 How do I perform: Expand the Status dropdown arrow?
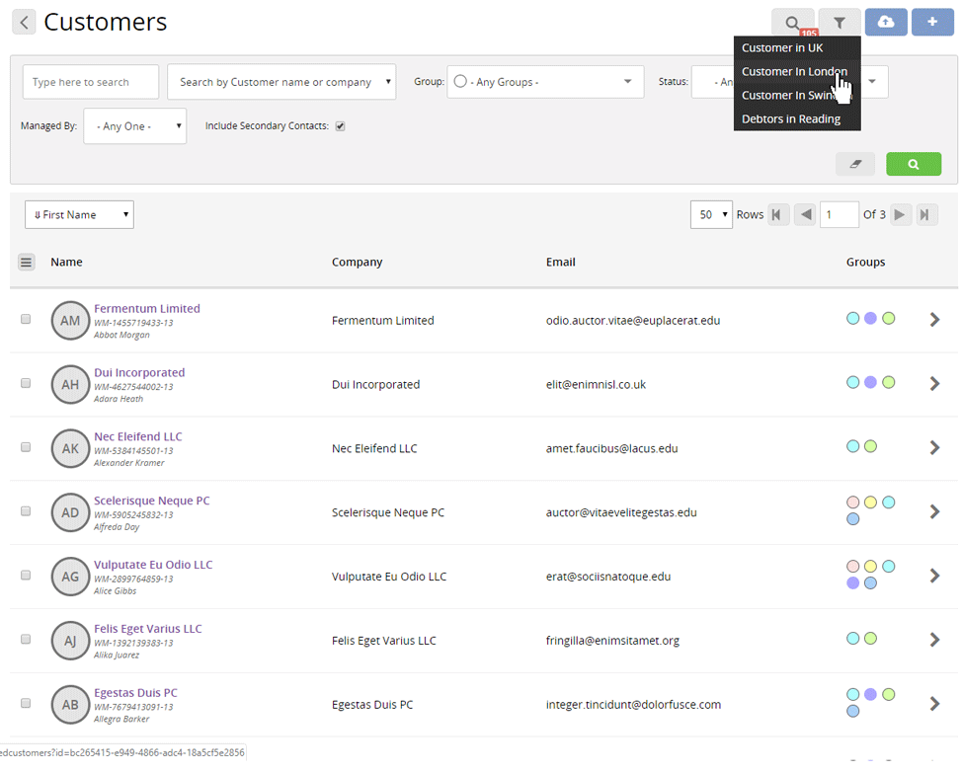[872, 82]
